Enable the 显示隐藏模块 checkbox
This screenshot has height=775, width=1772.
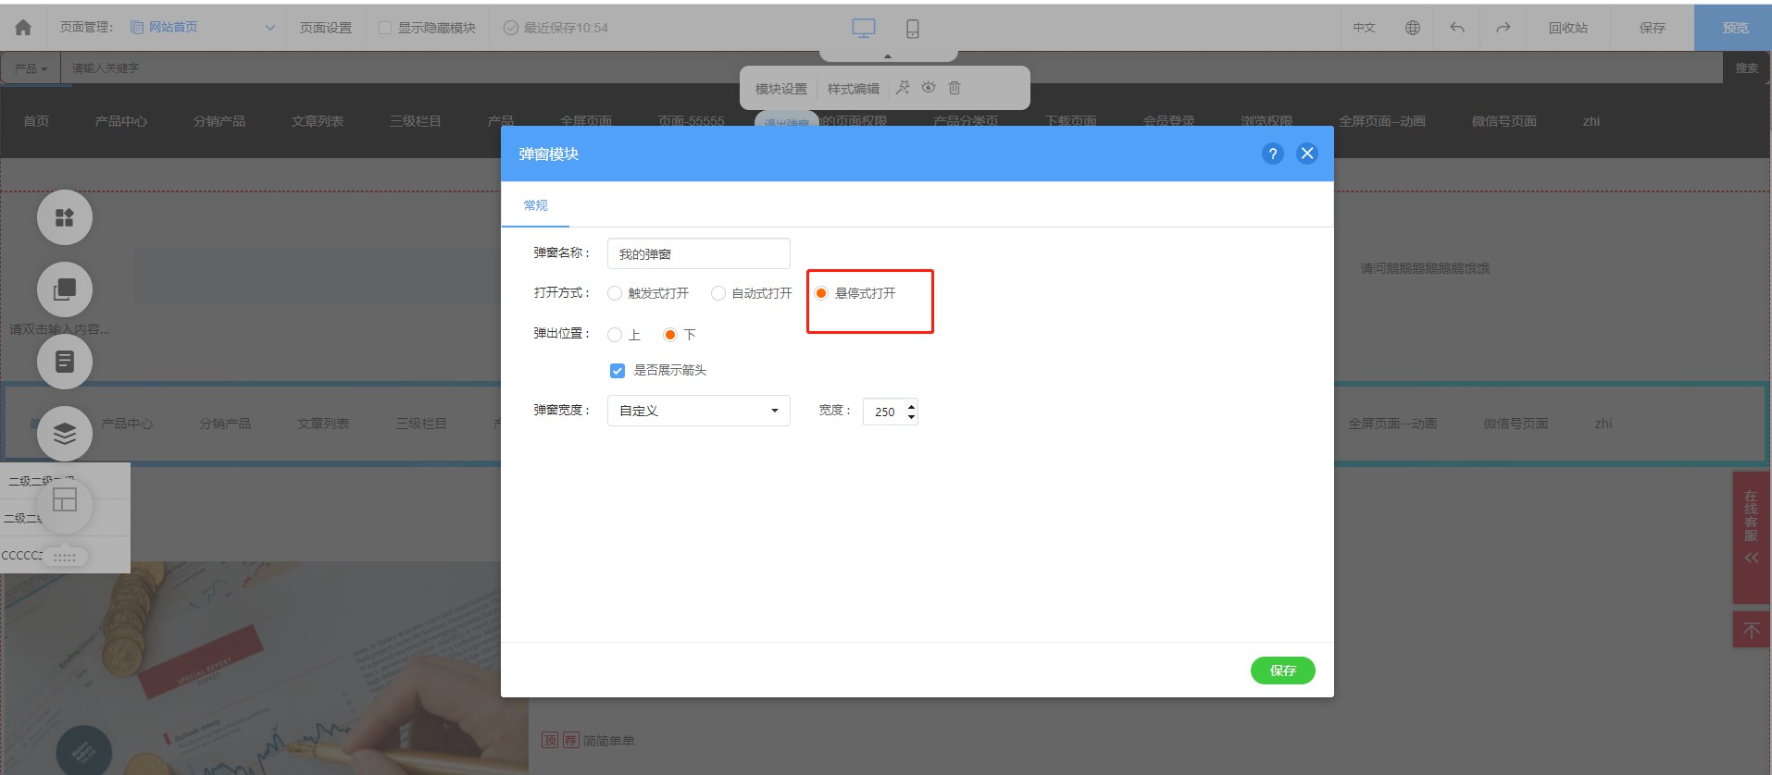[385, 28]
